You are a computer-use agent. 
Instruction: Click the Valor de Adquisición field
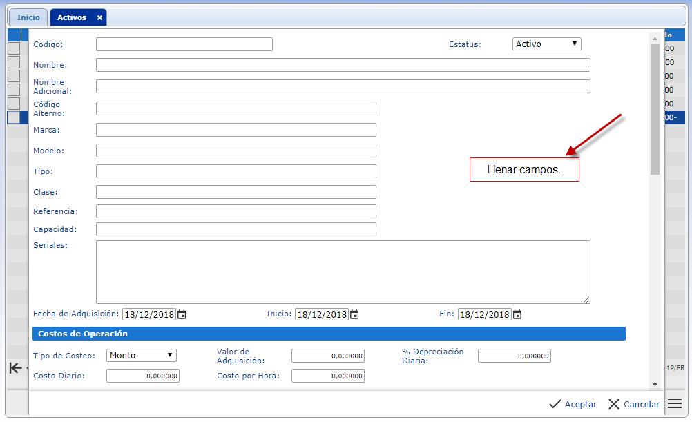[x=327, y=356]
